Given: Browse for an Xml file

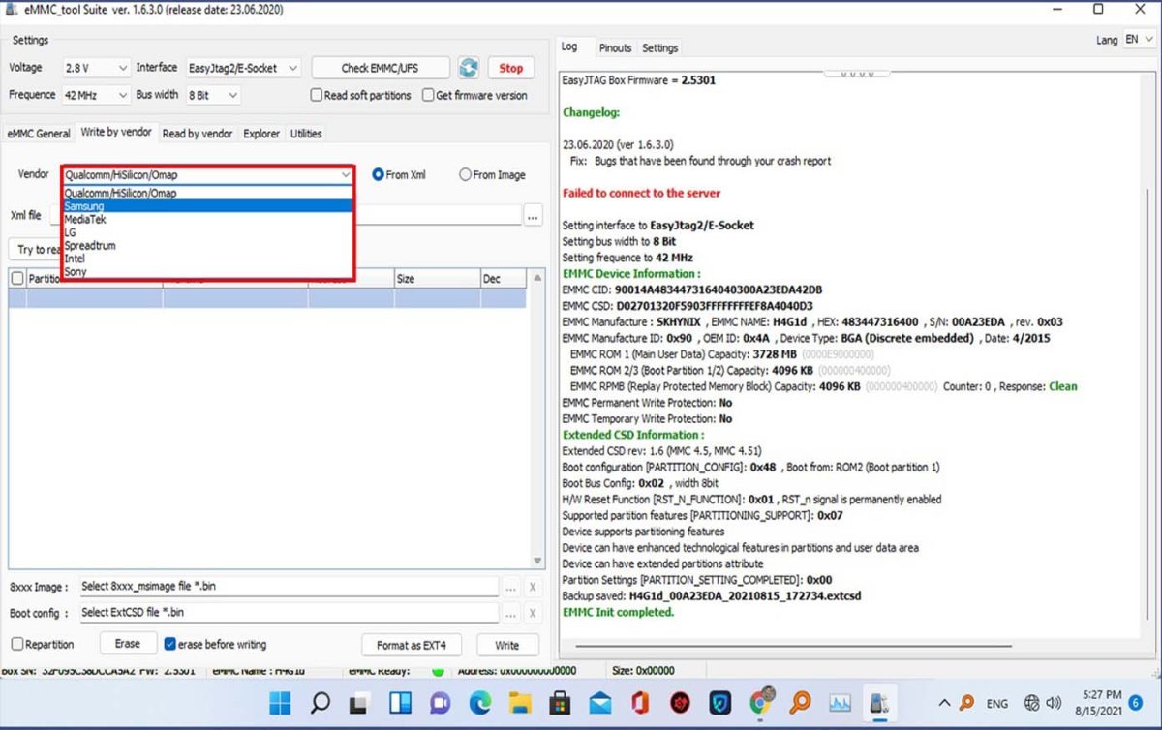Looking at the screenshot, I should pos(533,216).
